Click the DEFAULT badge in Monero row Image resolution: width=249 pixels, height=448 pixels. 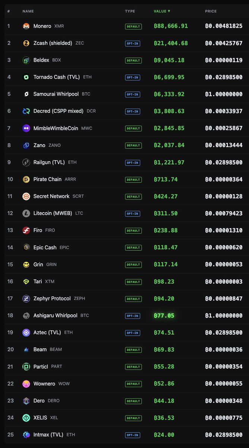(133, 27)
